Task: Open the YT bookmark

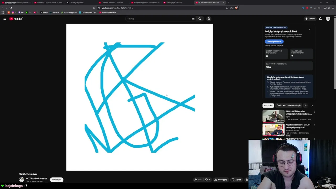Action: [36, 12]
